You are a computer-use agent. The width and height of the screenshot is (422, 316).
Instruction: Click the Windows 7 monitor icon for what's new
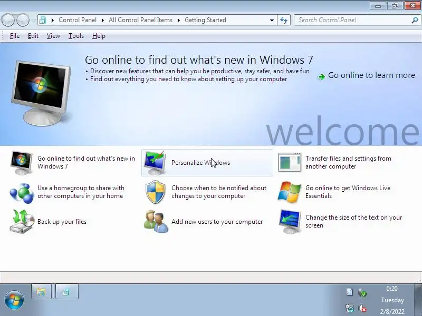(x=21, y=163)
